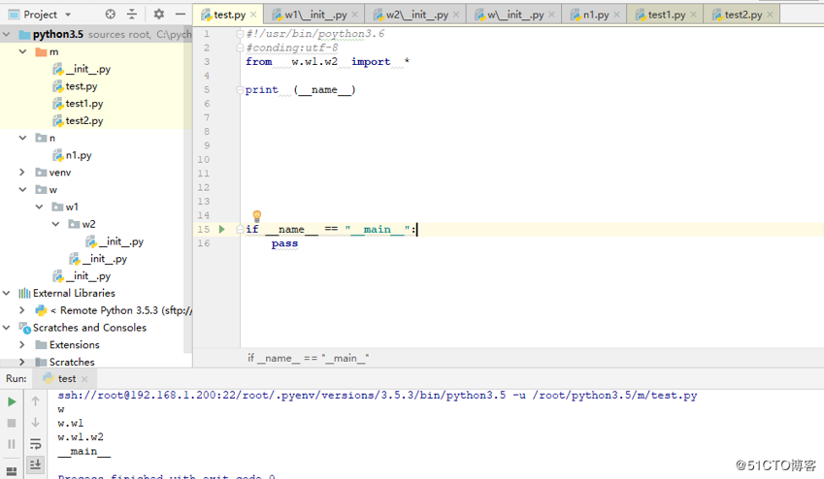Select test.py in project tree
This screenshot has height=479, width=824.
tap(75, 86)
